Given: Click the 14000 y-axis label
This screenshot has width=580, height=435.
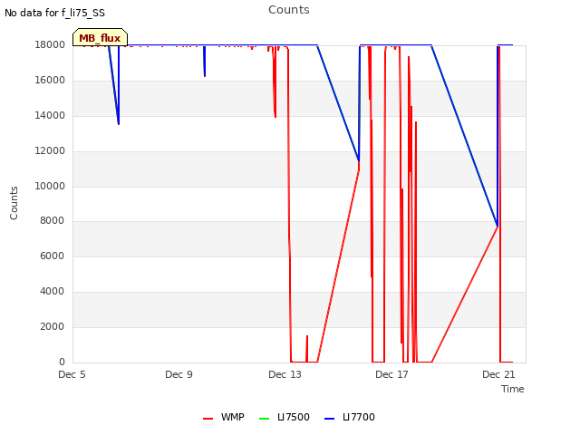Looking at the screenshot, I should (50, 115).
